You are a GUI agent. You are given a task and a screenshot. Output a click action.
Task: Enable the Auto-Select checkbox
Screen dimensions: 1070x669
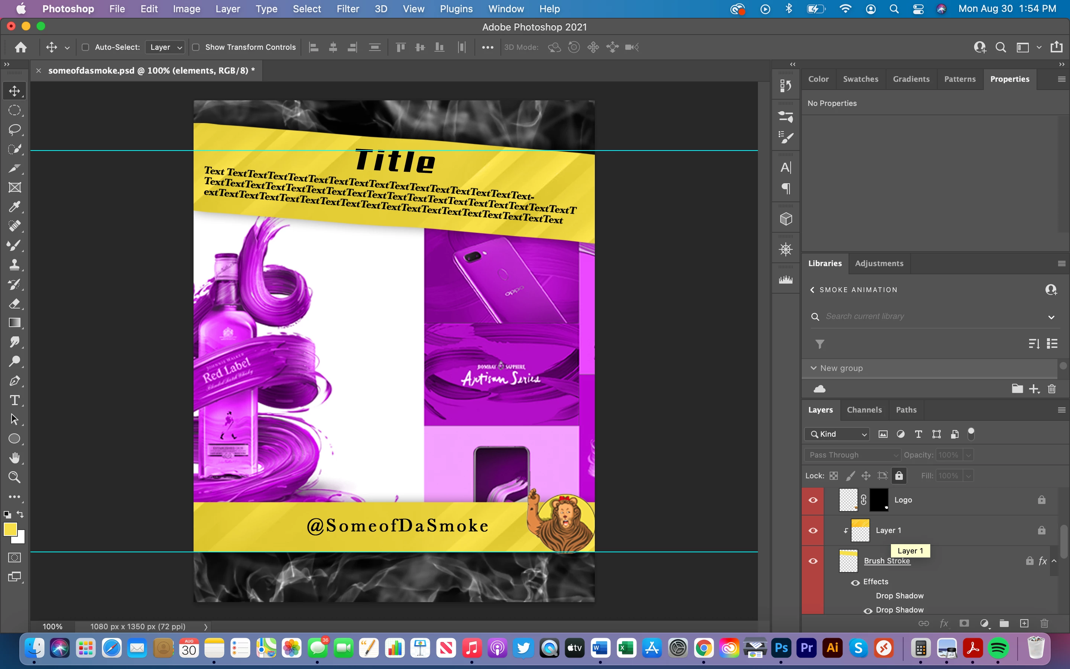(86, 47)
